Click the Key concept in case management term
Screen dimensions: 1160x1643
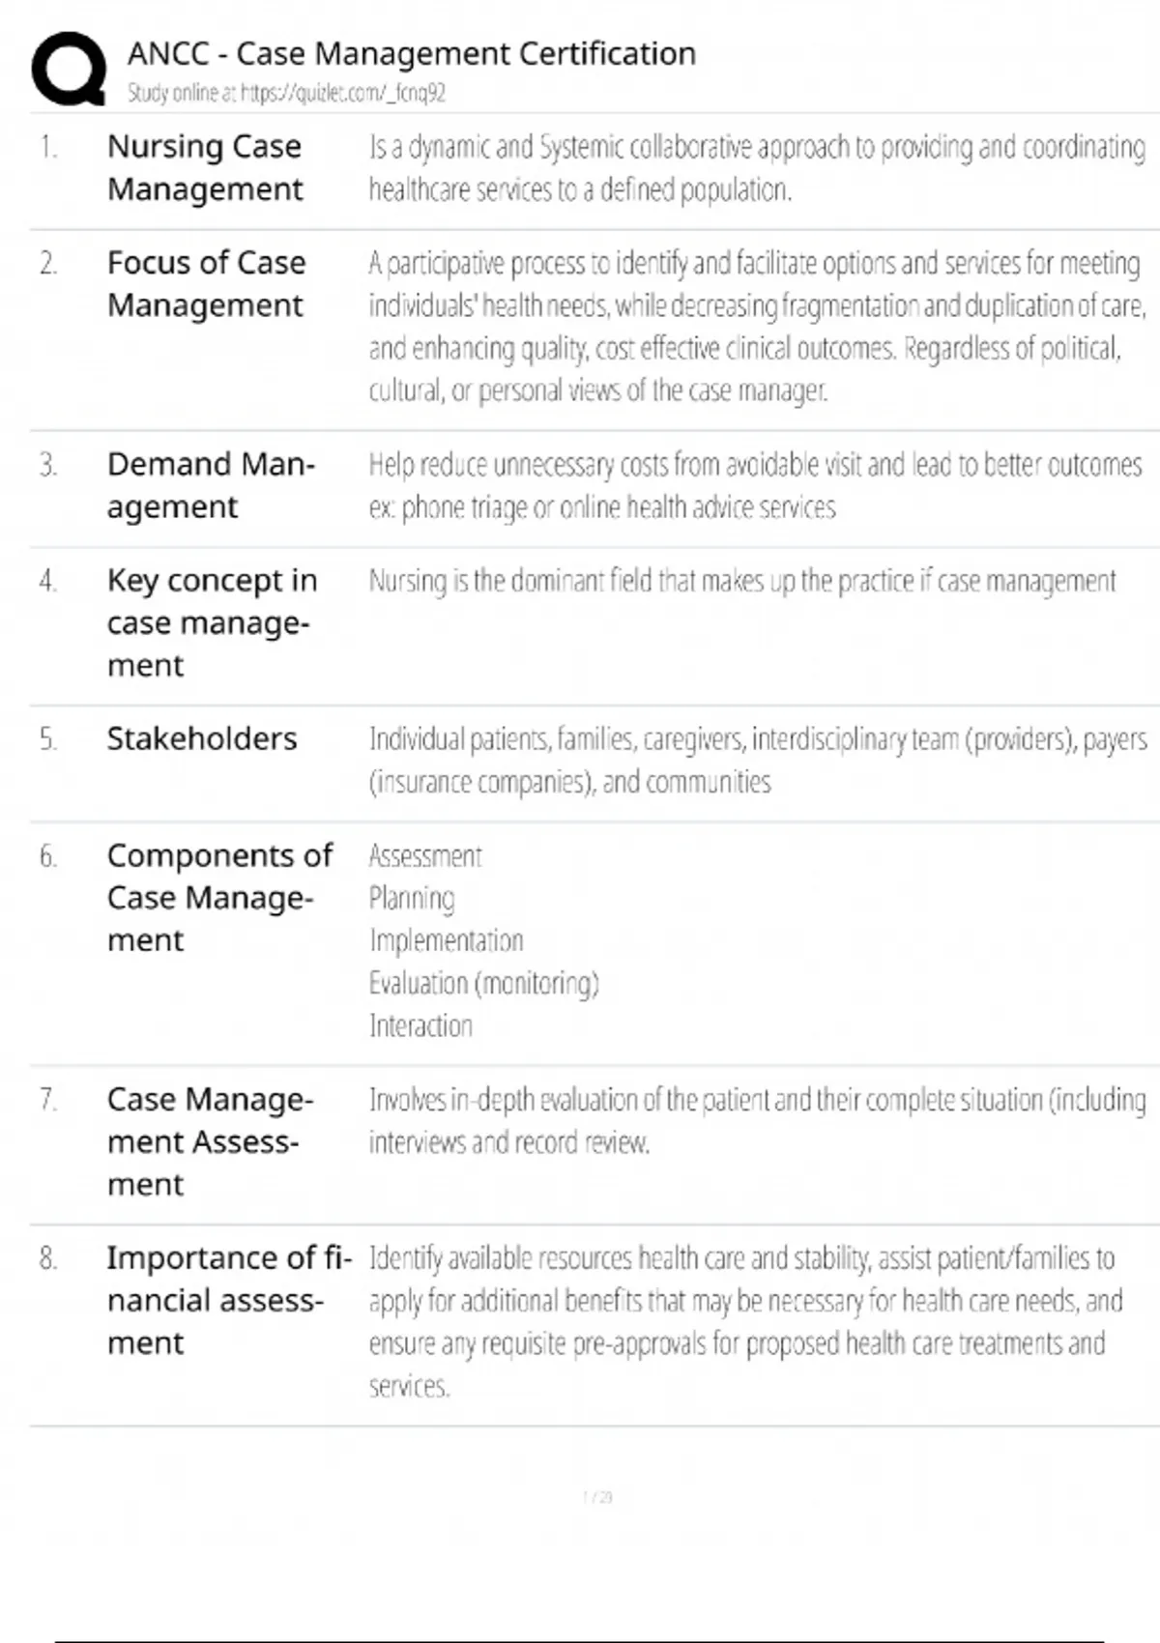[212, 622]
